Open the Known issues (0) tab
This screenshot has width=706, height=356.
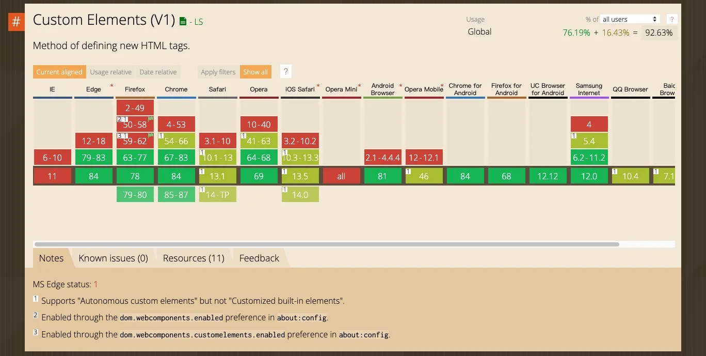click(x=113, y=258)
